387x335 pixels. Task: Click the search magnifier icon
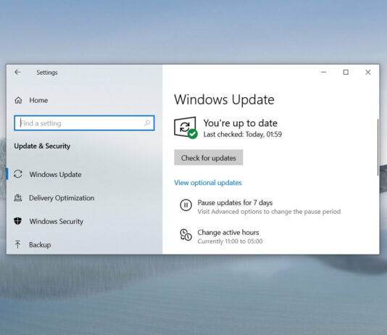(x=147, y=123)
